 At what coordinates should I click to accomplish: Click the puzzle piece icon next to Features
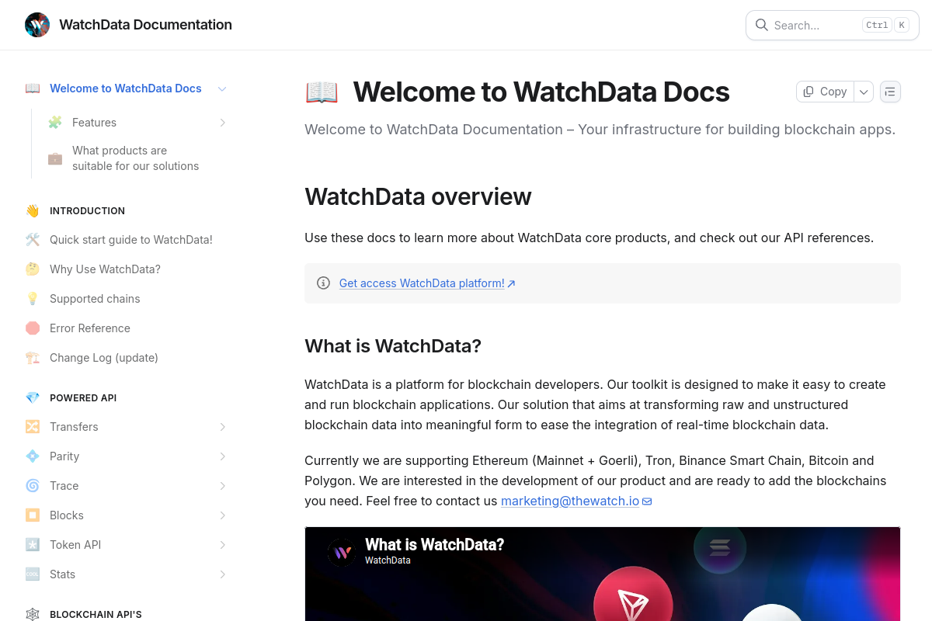55,123
